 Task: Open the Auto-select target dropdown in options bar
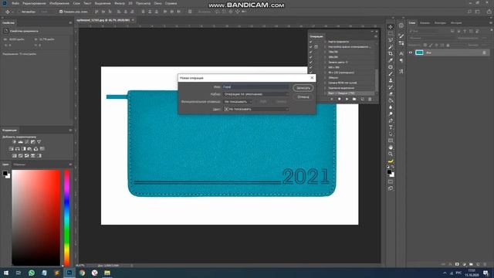pos(47,12)
